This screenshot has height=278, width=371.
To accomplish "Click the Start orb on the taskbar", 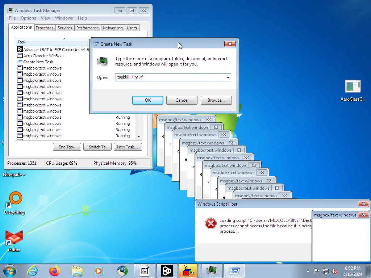I will point(10,271).
